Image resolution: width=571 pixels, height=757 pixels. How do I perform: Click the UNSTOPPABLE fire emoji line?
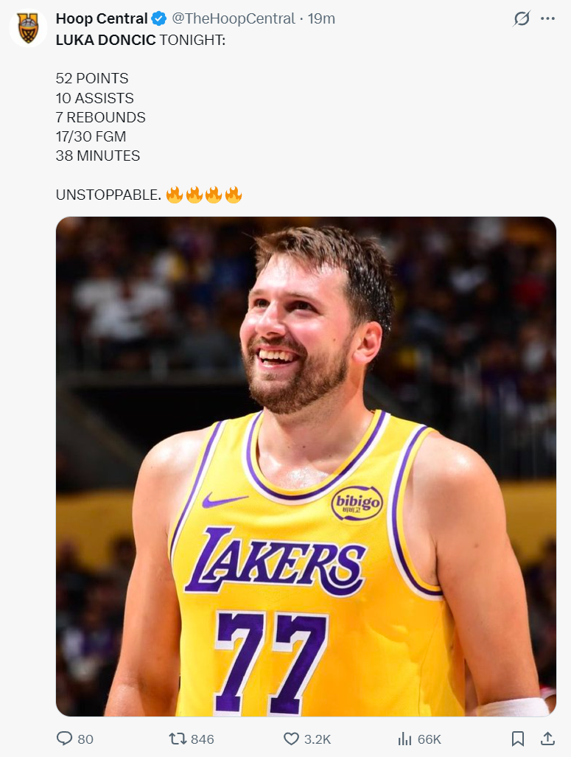(149, 195)
